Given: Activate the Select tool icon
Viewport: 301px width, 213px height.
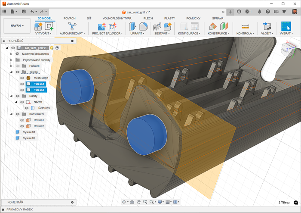Looking at the screenshot, I should point(286,26).
